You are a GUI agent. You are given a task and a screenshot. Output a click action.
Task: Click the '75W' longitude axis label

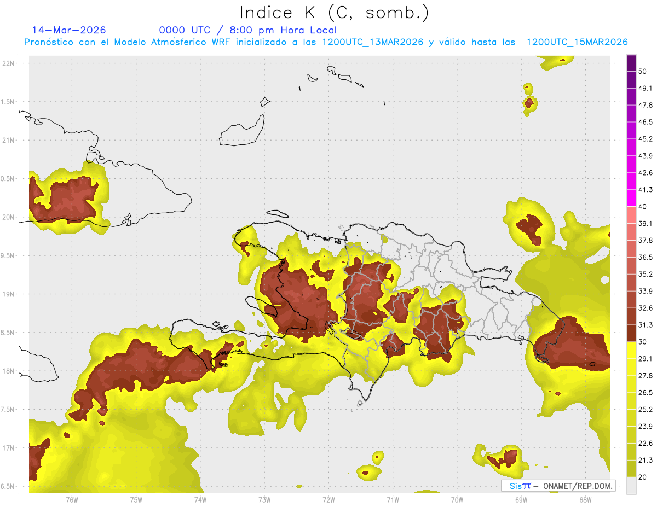coord(136,500)
